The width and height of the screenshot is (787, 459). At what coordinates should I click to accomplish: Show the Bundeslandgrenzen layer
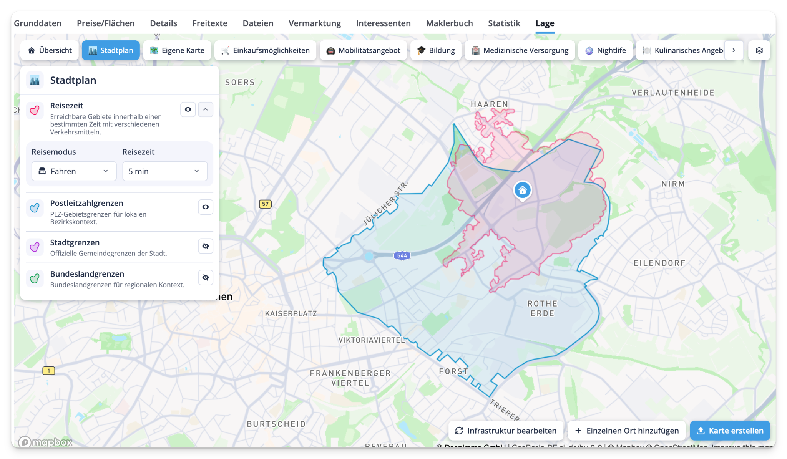click(x=206, y=278)
